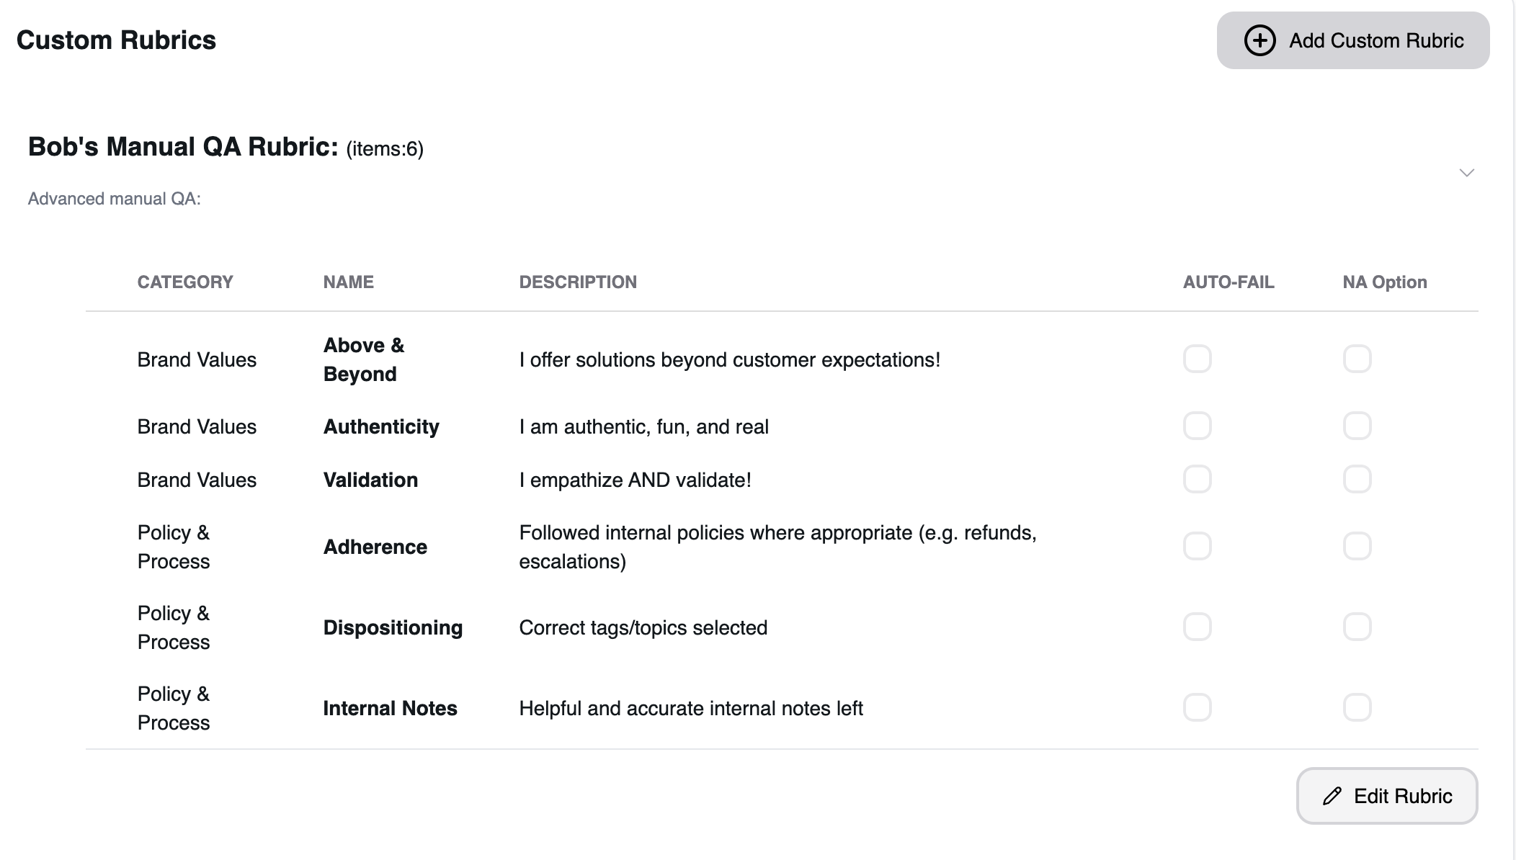Enable Auto-Fail for Above & Beyond
1516x860 pixels.
click(x=1197, y=359)
